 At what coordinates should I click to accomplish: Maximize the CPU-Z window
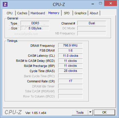click(100, 3)
